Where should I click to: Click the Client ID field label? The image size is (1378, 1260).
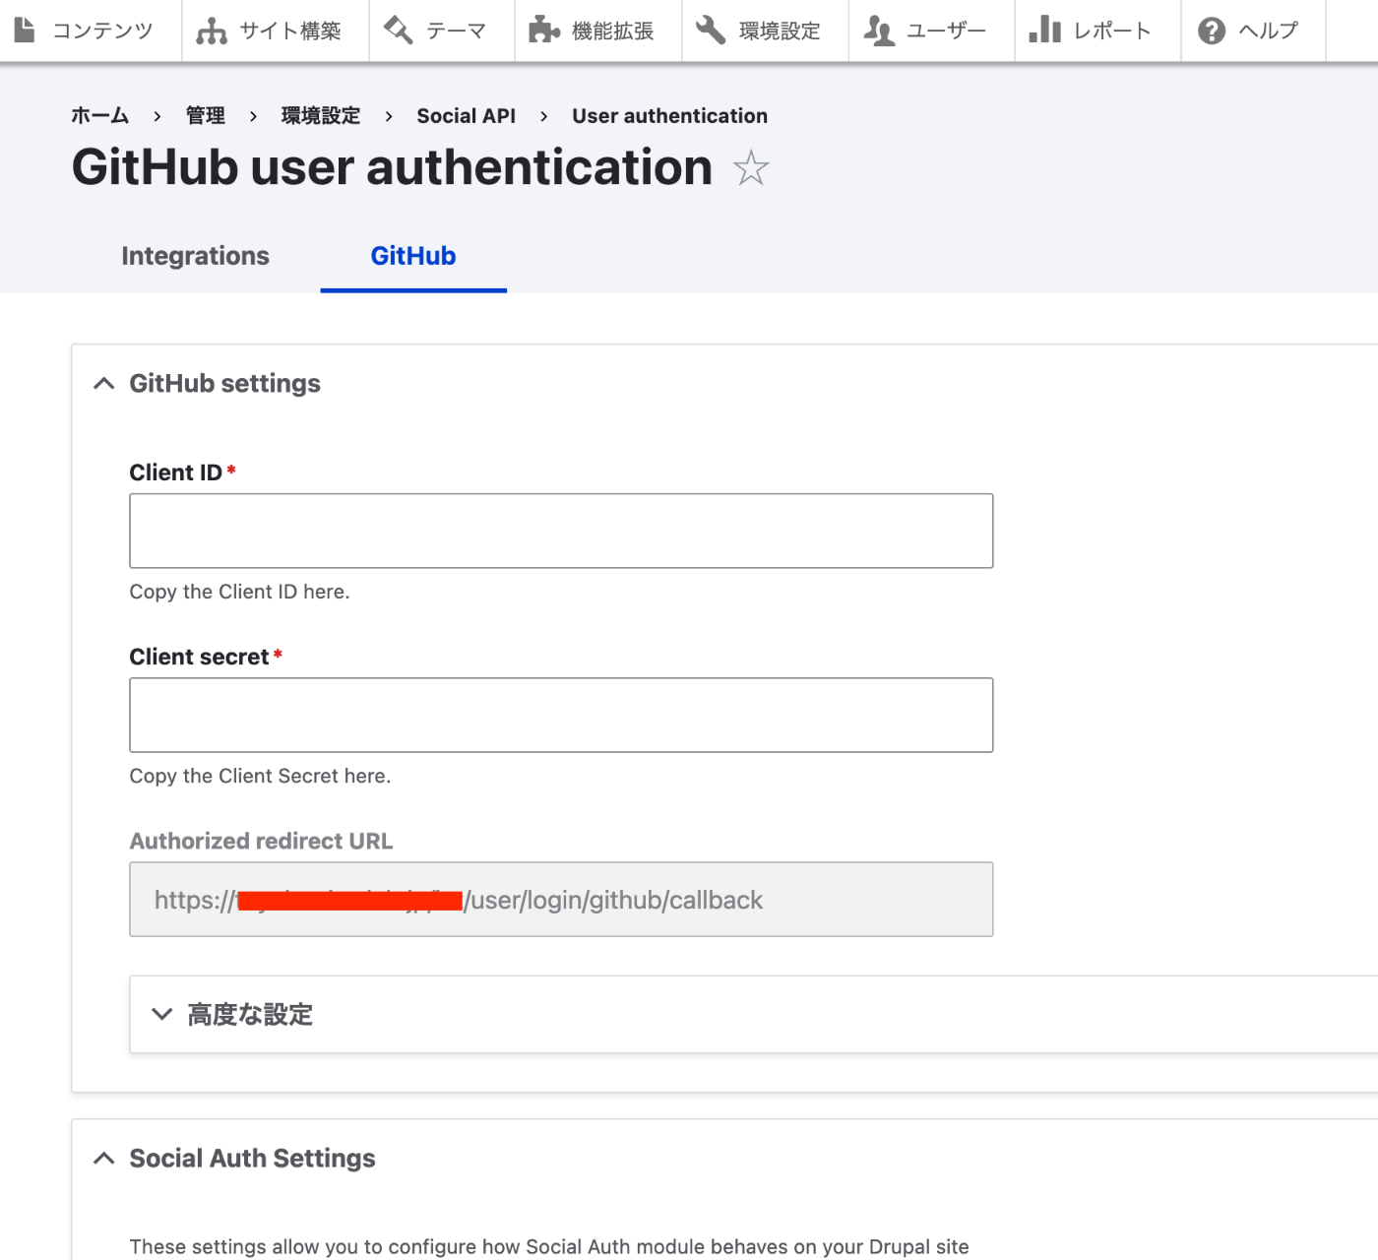point(176,472)
